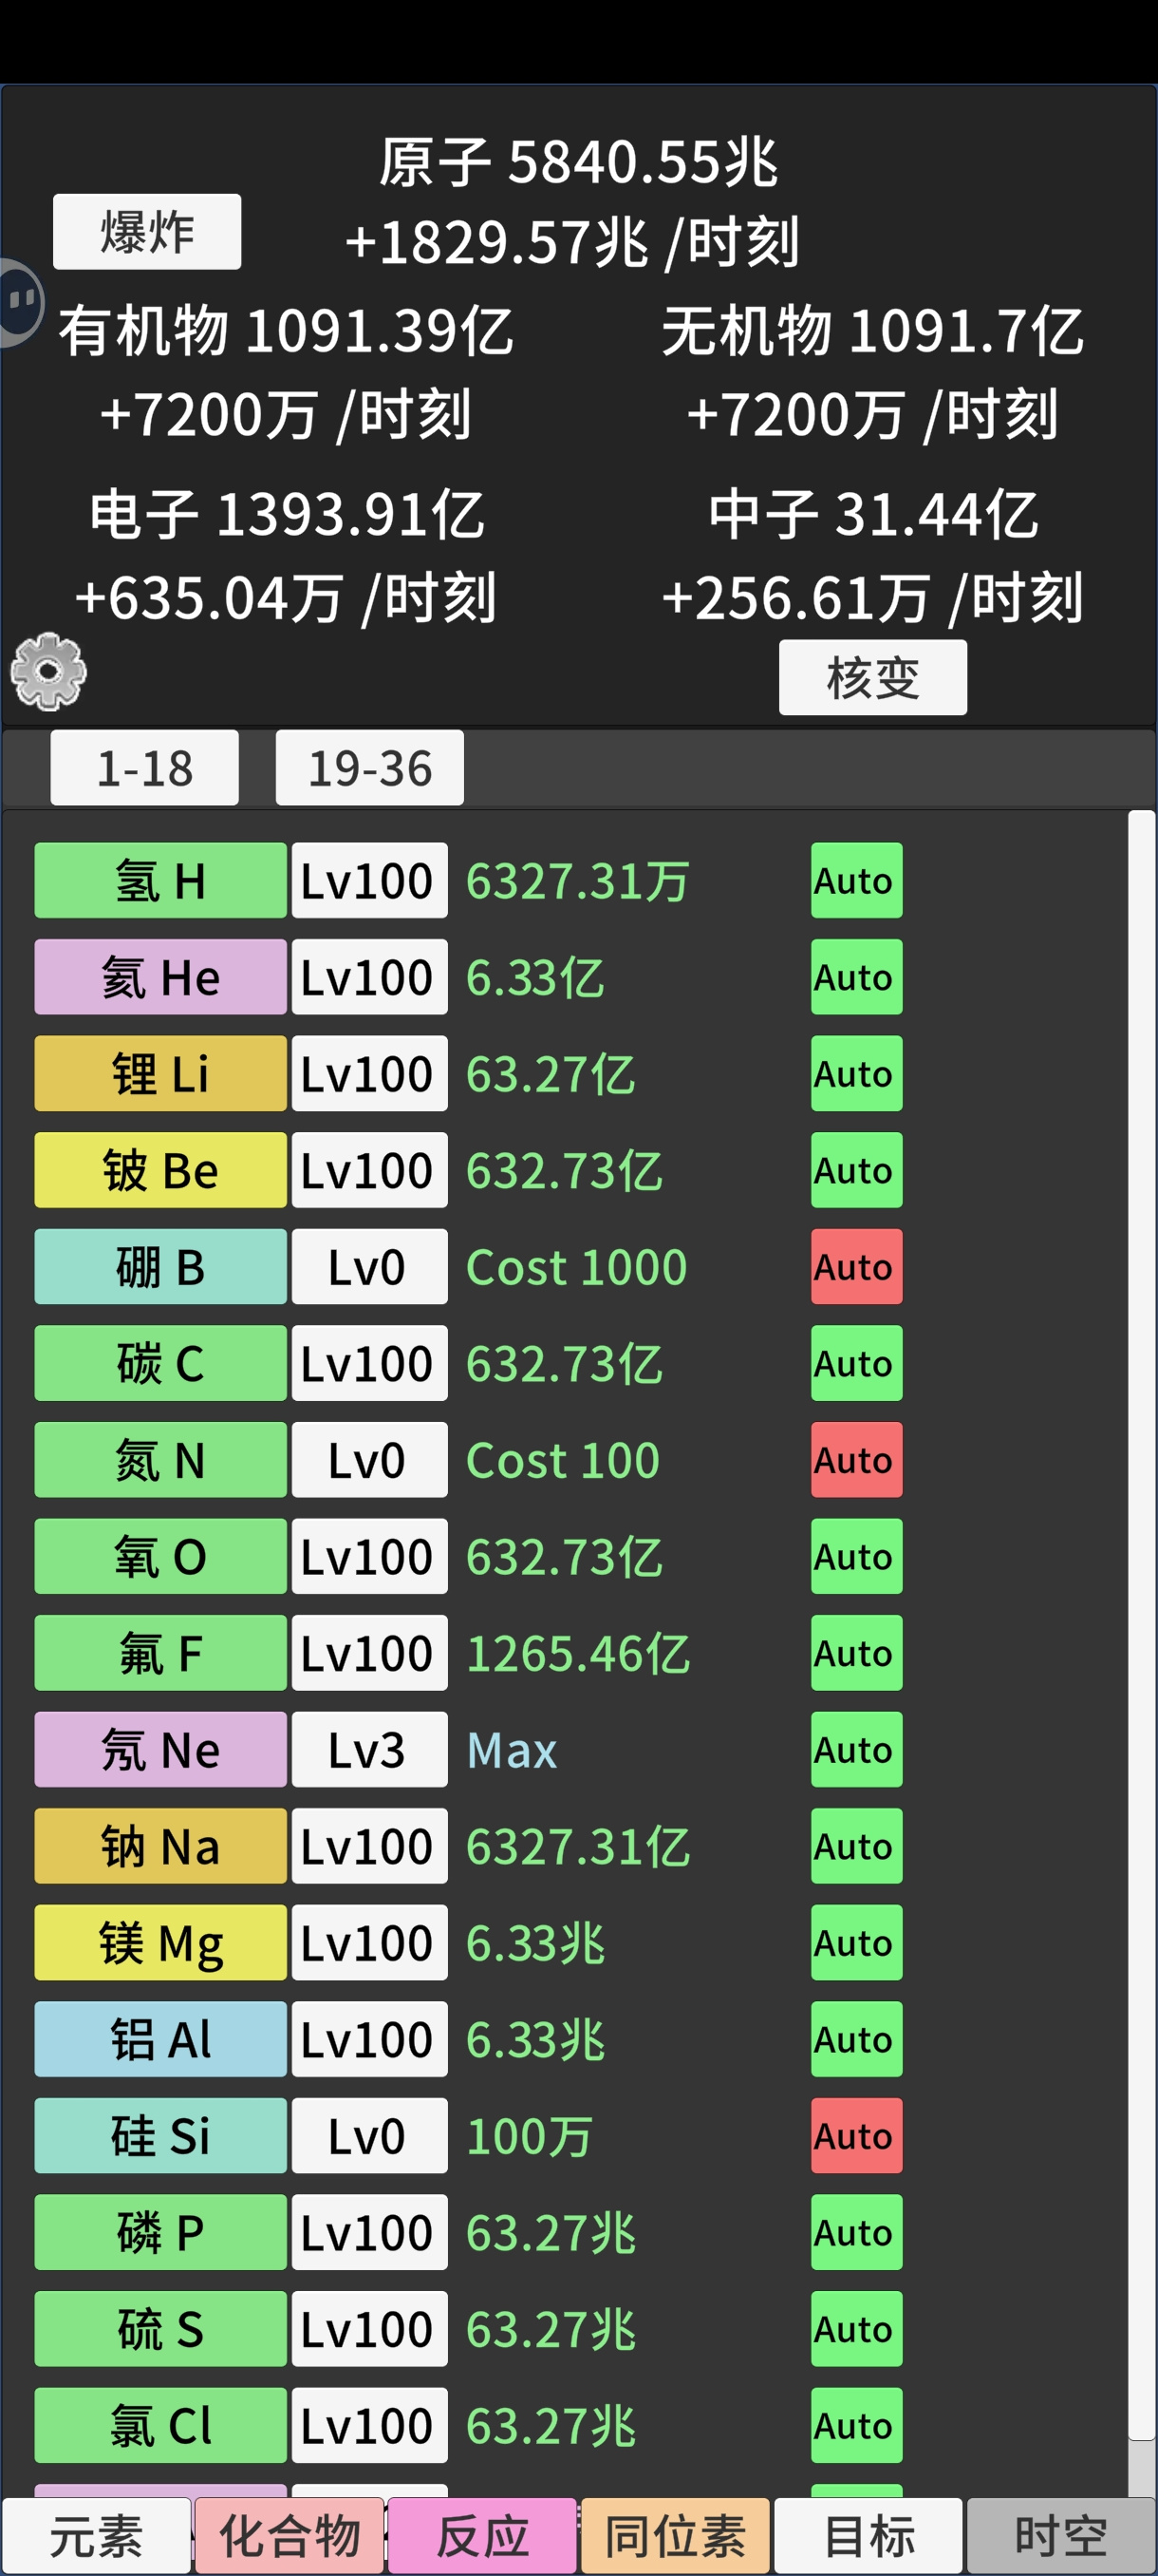
Task: Click the element list vertical scrollbar
Action: [1141, 1626]
